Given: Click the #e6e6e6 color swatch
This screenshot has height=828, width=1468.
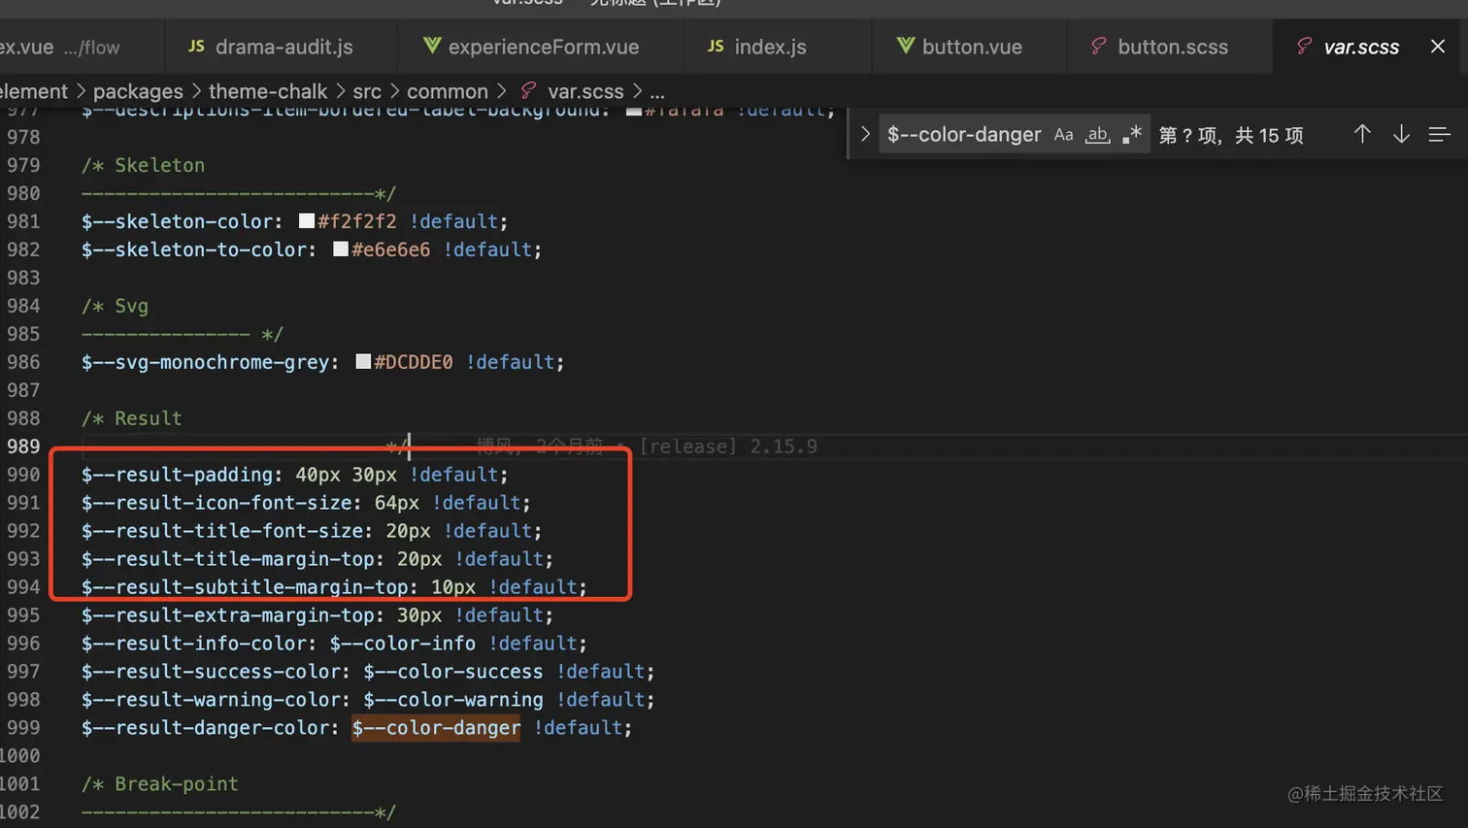Looking at the screenshot, I should pos(341,248).
